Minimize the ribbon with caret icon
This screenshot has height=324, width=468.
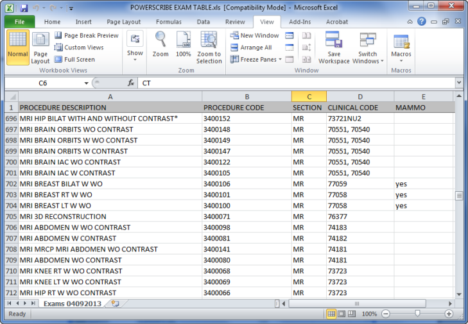coord(410,22)
